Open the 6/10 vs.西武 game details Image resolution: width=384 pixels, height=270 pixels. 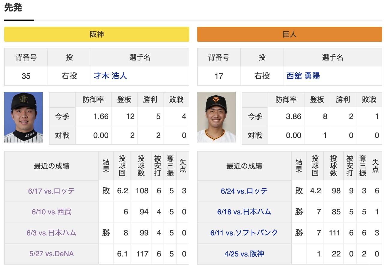51,212
